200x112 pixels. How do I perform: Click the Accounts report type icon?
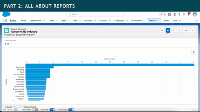(x=7, y=30)
